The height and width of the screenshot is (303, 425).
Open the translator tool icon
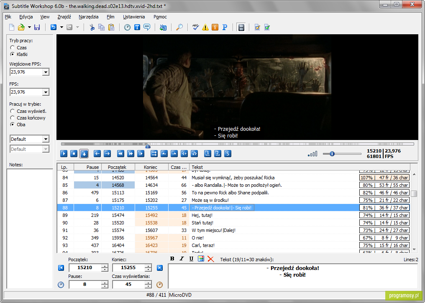(x=163, y=27)
